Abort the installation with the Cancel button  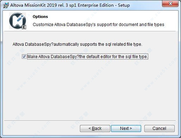(160, 128)
